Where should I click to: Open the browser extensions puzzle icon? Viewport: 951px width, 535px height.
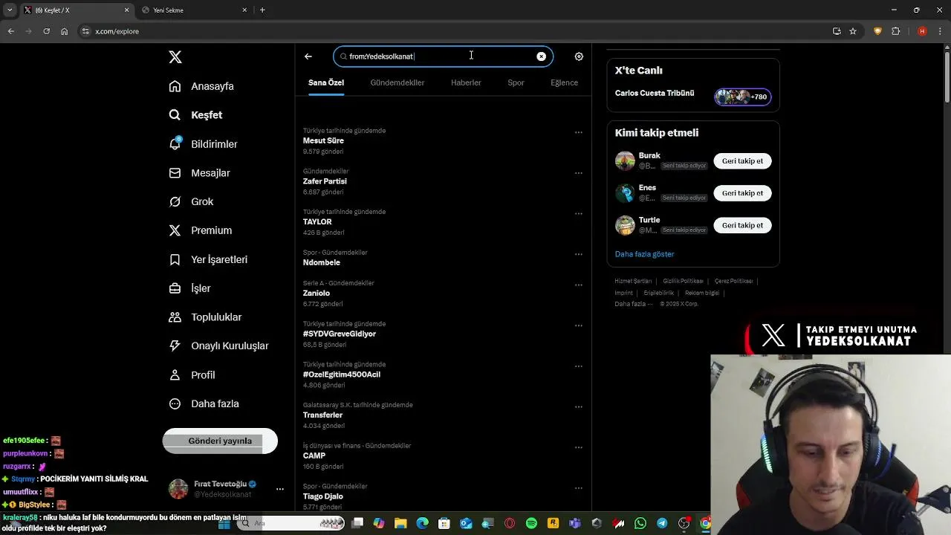click(896, 31)
